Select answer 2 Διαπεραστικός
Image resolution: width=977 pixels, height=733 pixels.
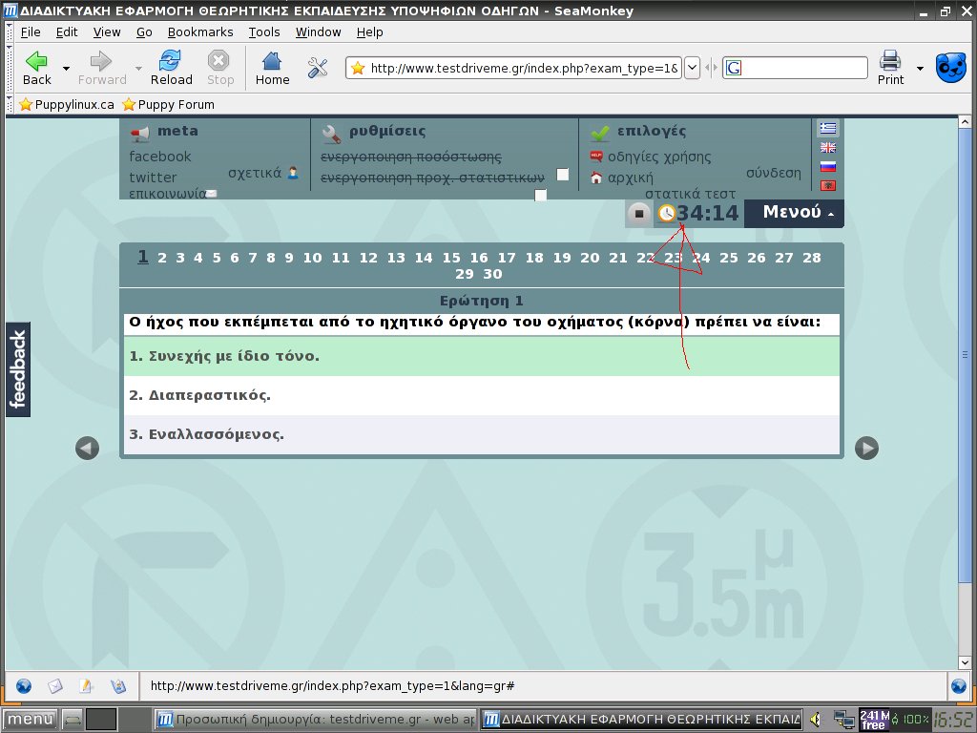(482, 395)
